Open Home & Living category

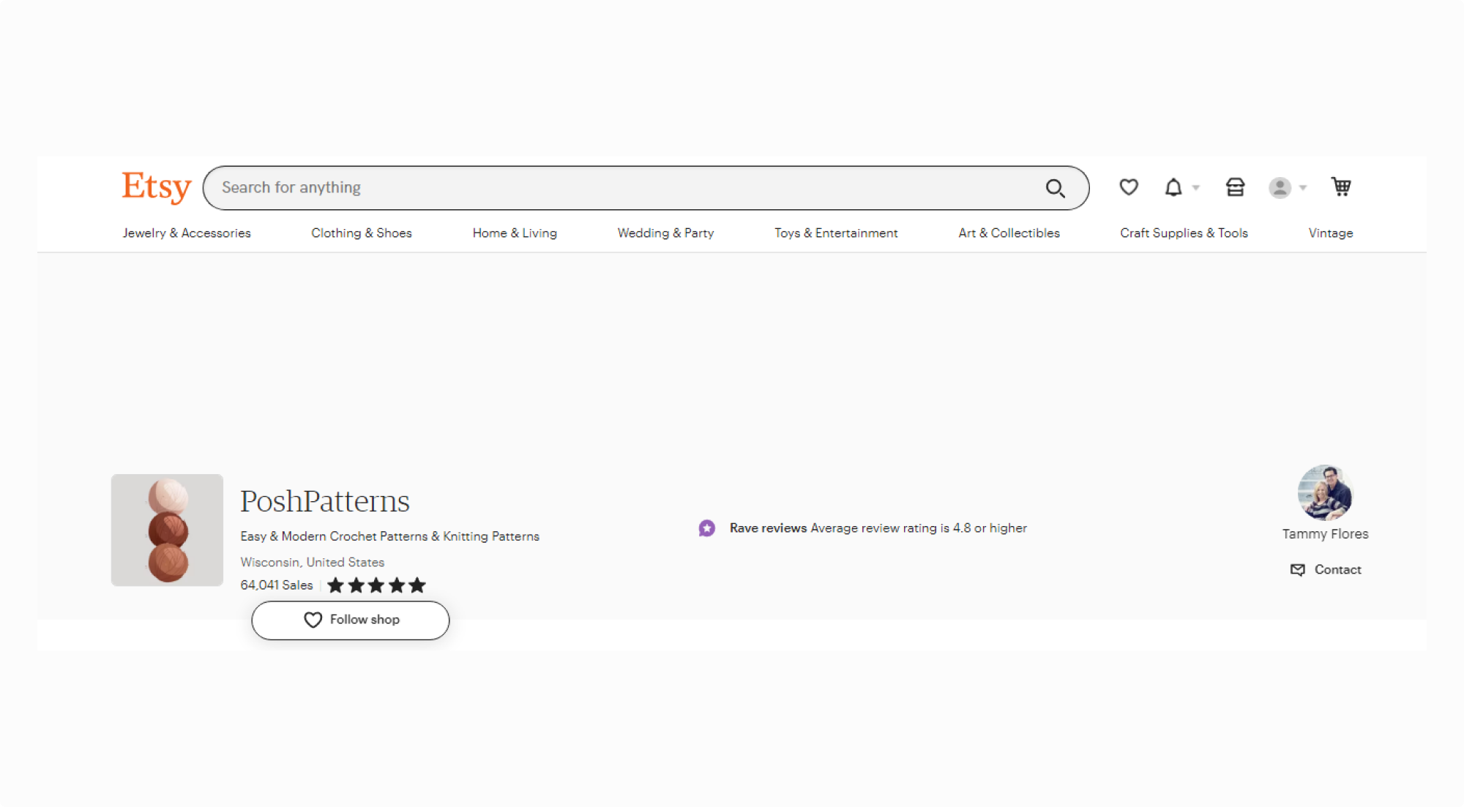(515, 233)
